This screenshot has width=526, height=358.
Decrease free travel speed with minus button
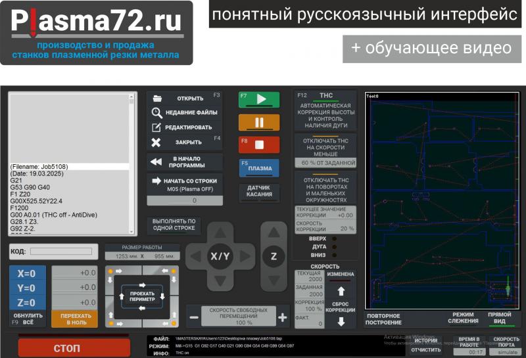195,318
